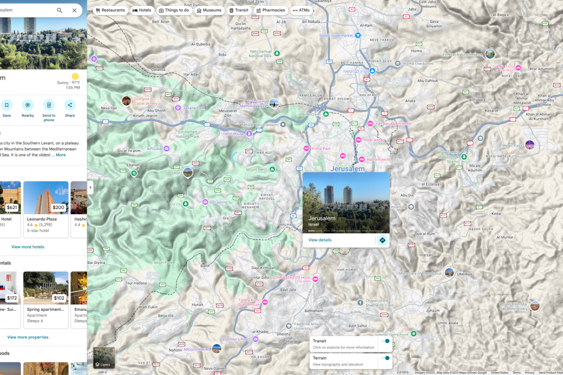Select the Hotels filter chip
Image resolution: width=563 pixels, height=375 pixels.
[142, 10]
